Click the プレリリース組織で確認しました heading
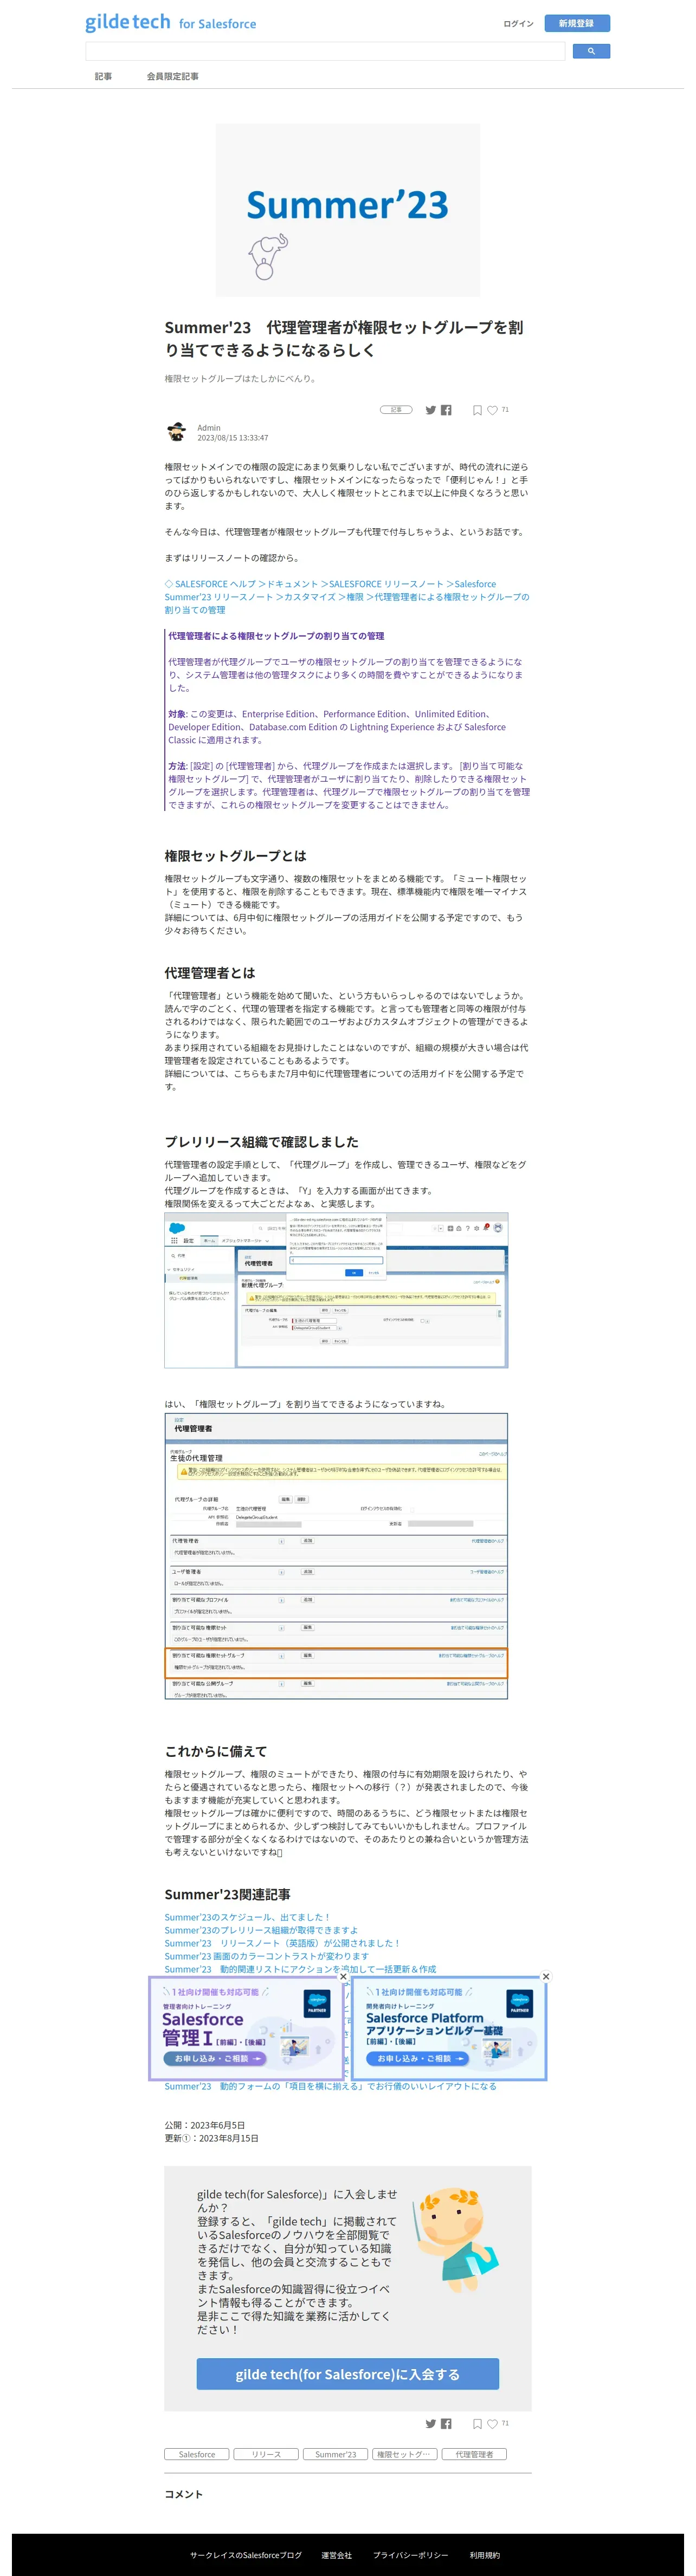 (x=262, y=1142)
